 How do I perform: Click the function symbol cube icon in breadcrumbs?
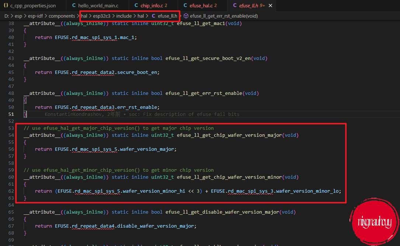click(186, 16)
